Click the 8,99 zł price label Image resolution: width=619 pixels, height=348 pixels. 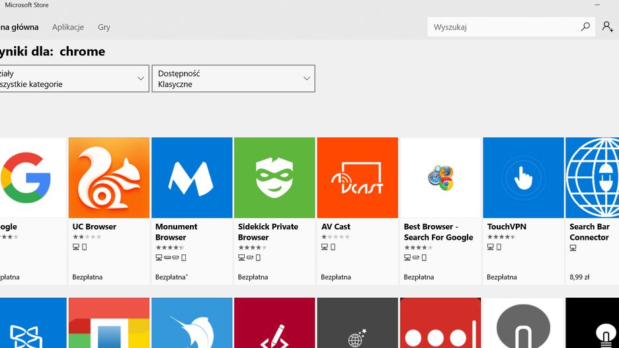[x=579, y=277]
